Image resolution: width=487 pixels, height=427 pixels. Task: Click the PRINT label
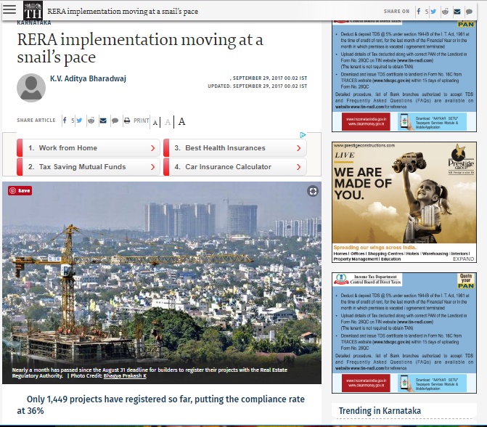click(142, 121)
